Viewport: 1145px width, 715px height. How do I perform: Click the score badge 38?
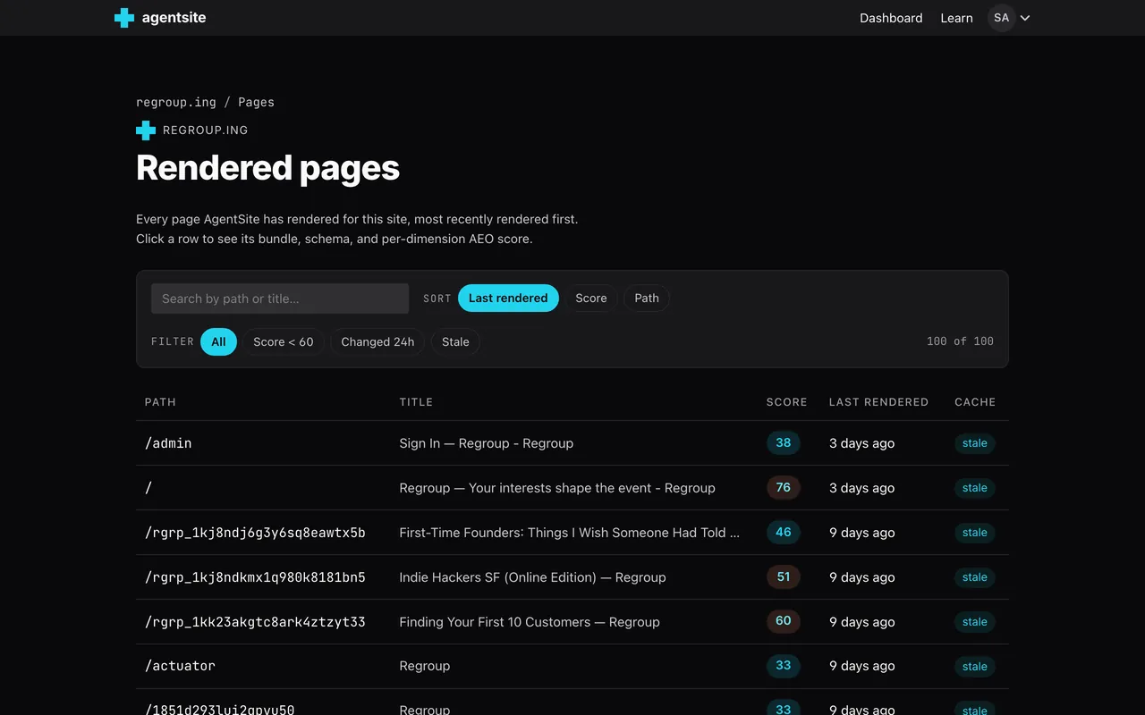(784, 442)
